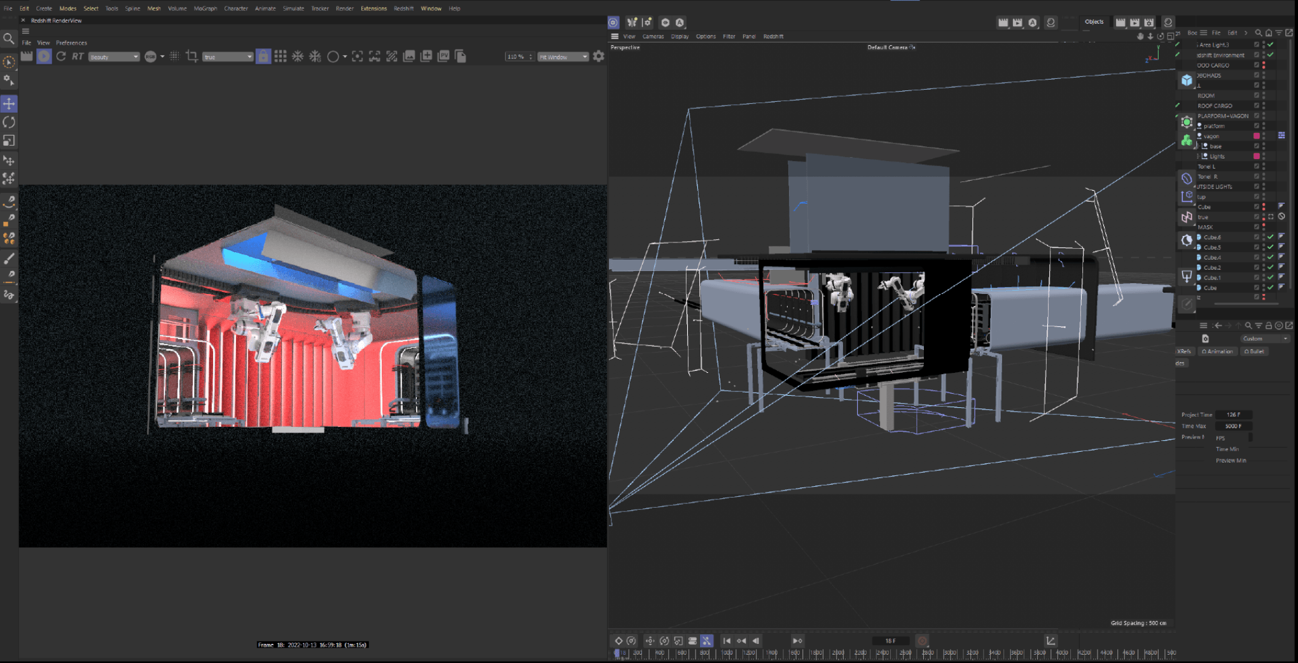Toggle the RT realtime render mode
The width and height of the screenshot is (1298, 663).
tap(78, 57)
